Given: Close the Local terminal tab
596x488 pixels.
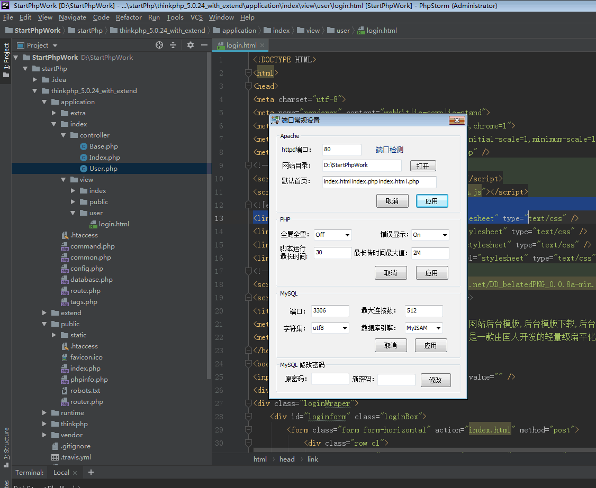Looking at the screenshot, I should [x=75, y=473].
